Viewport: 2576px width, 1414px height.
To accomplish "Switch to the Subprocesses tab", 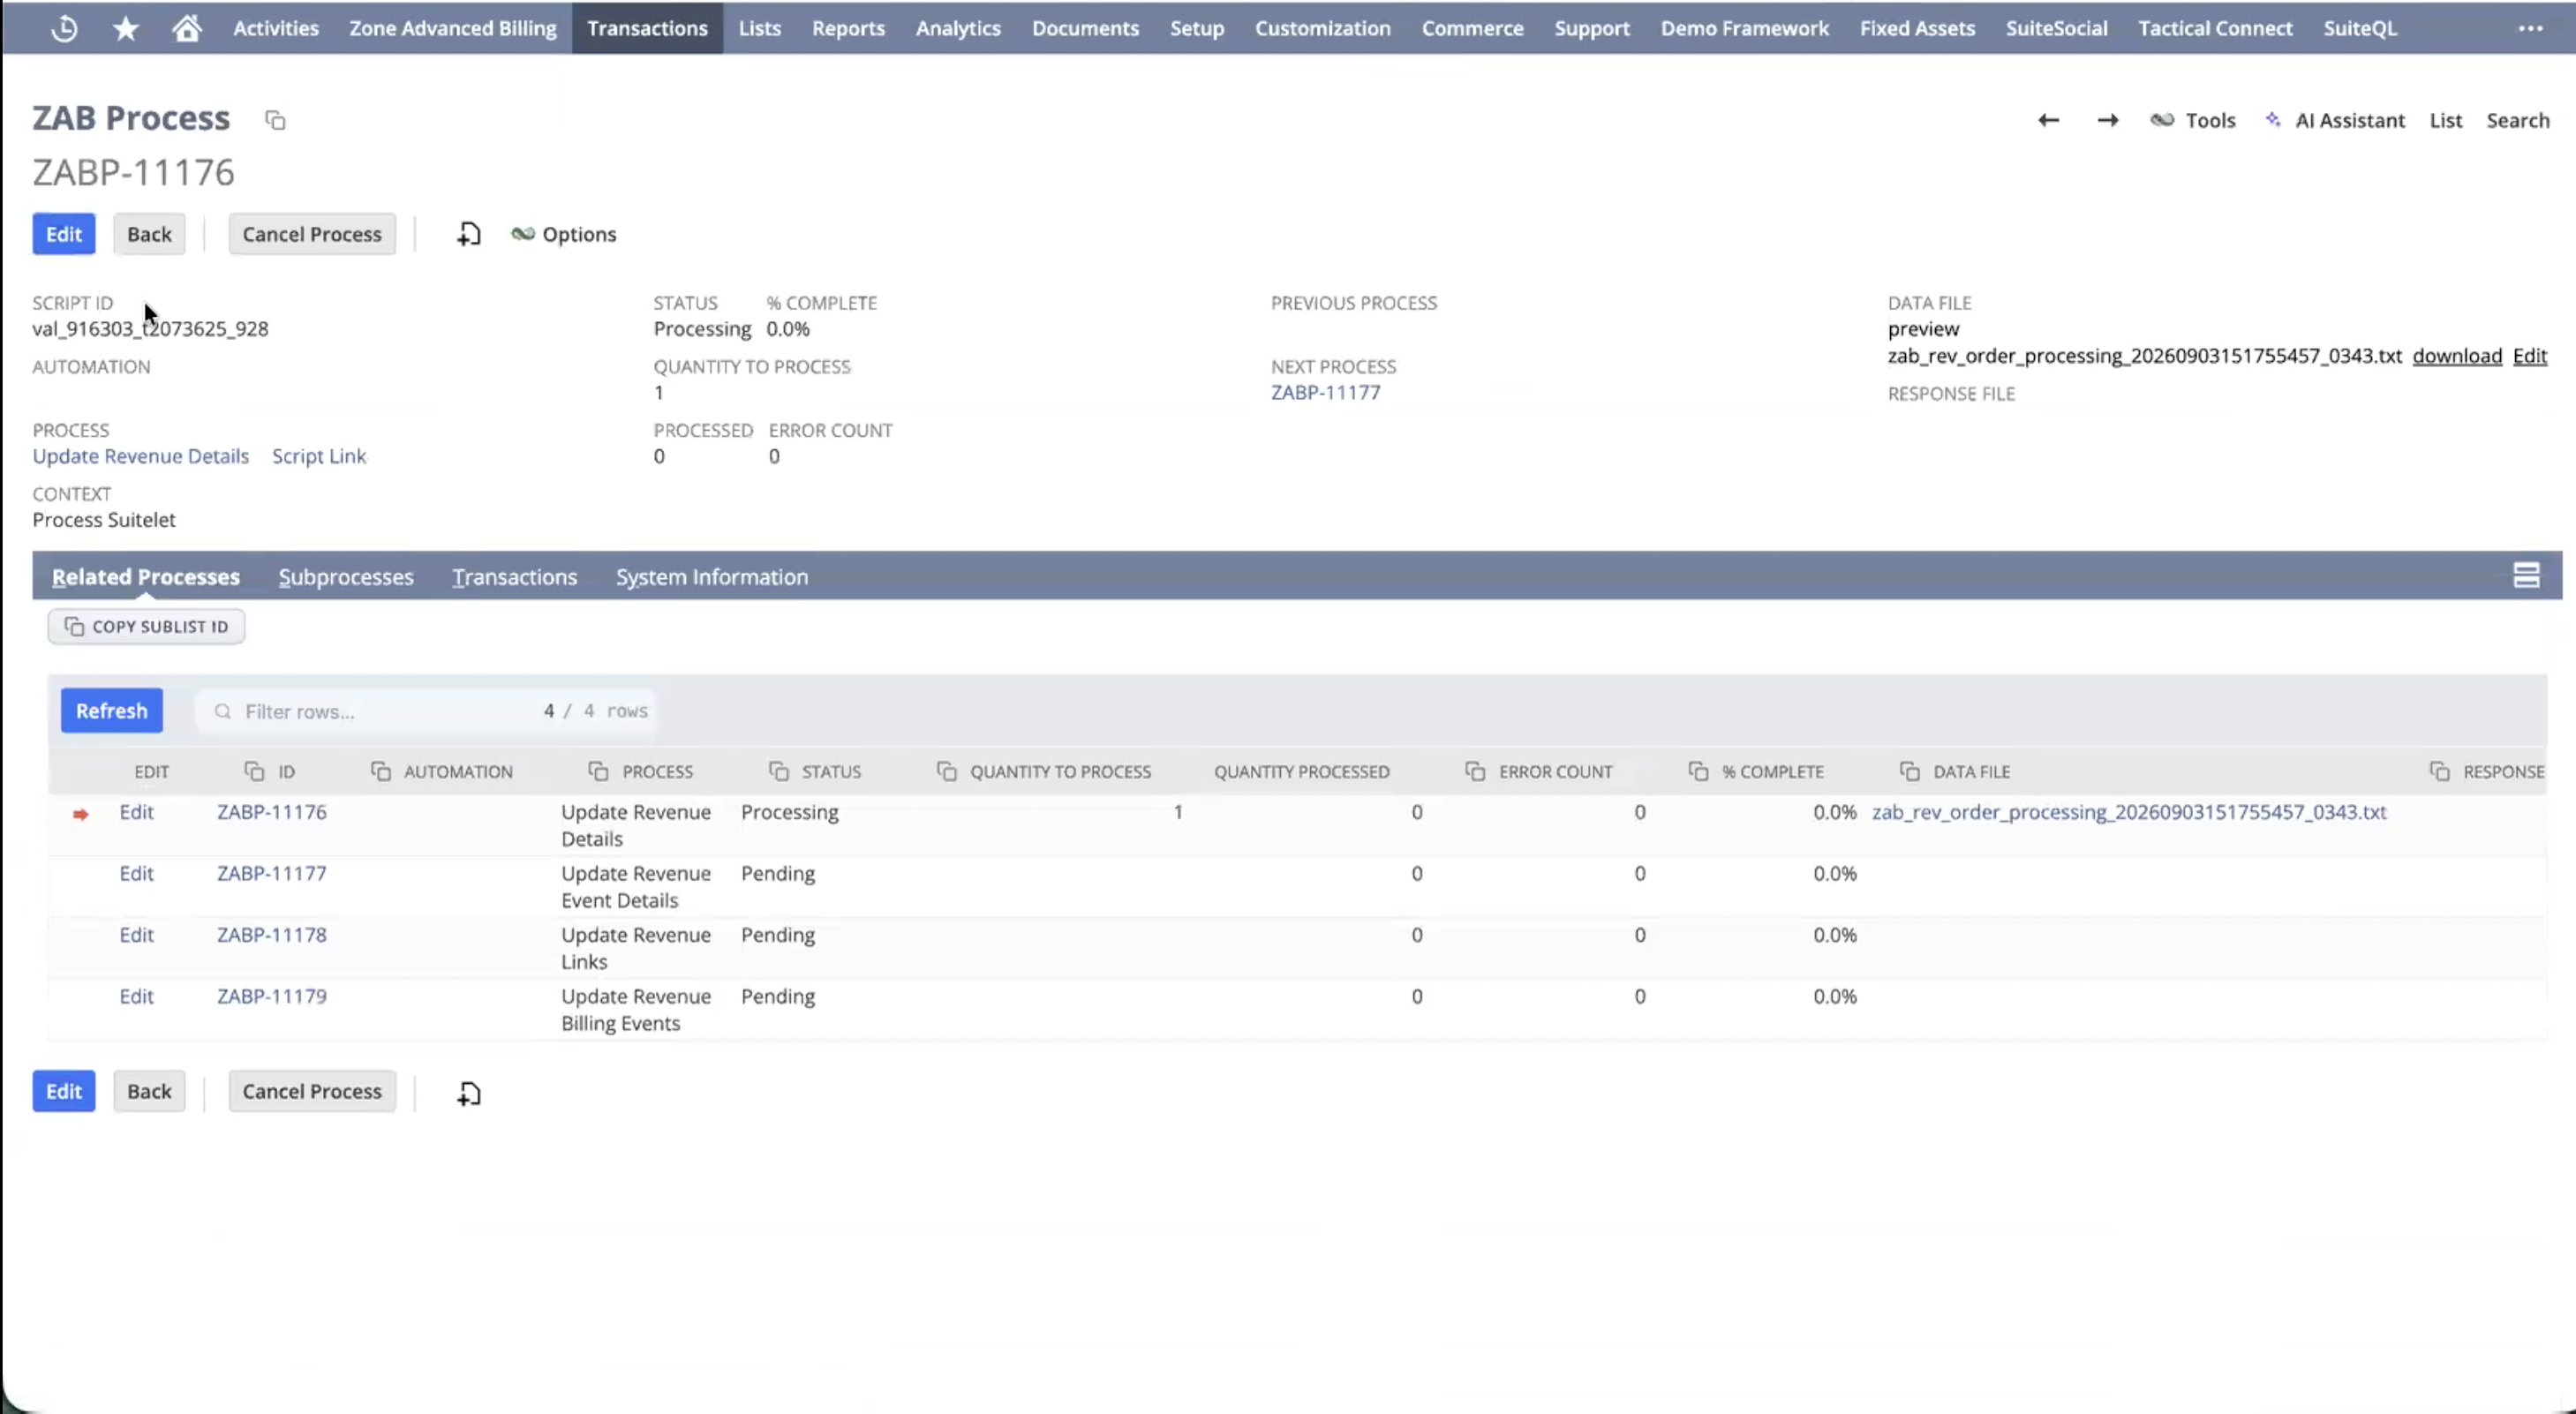I will 346,577.
